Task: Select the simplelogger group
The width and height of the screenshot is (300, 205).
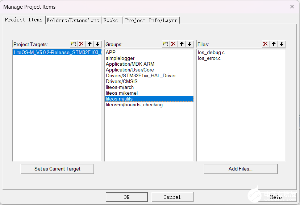Action: point(149,58)
